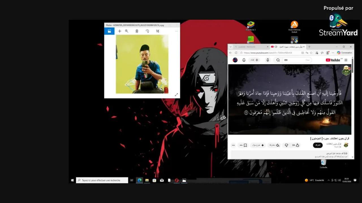Open the notification center icon

355,180
